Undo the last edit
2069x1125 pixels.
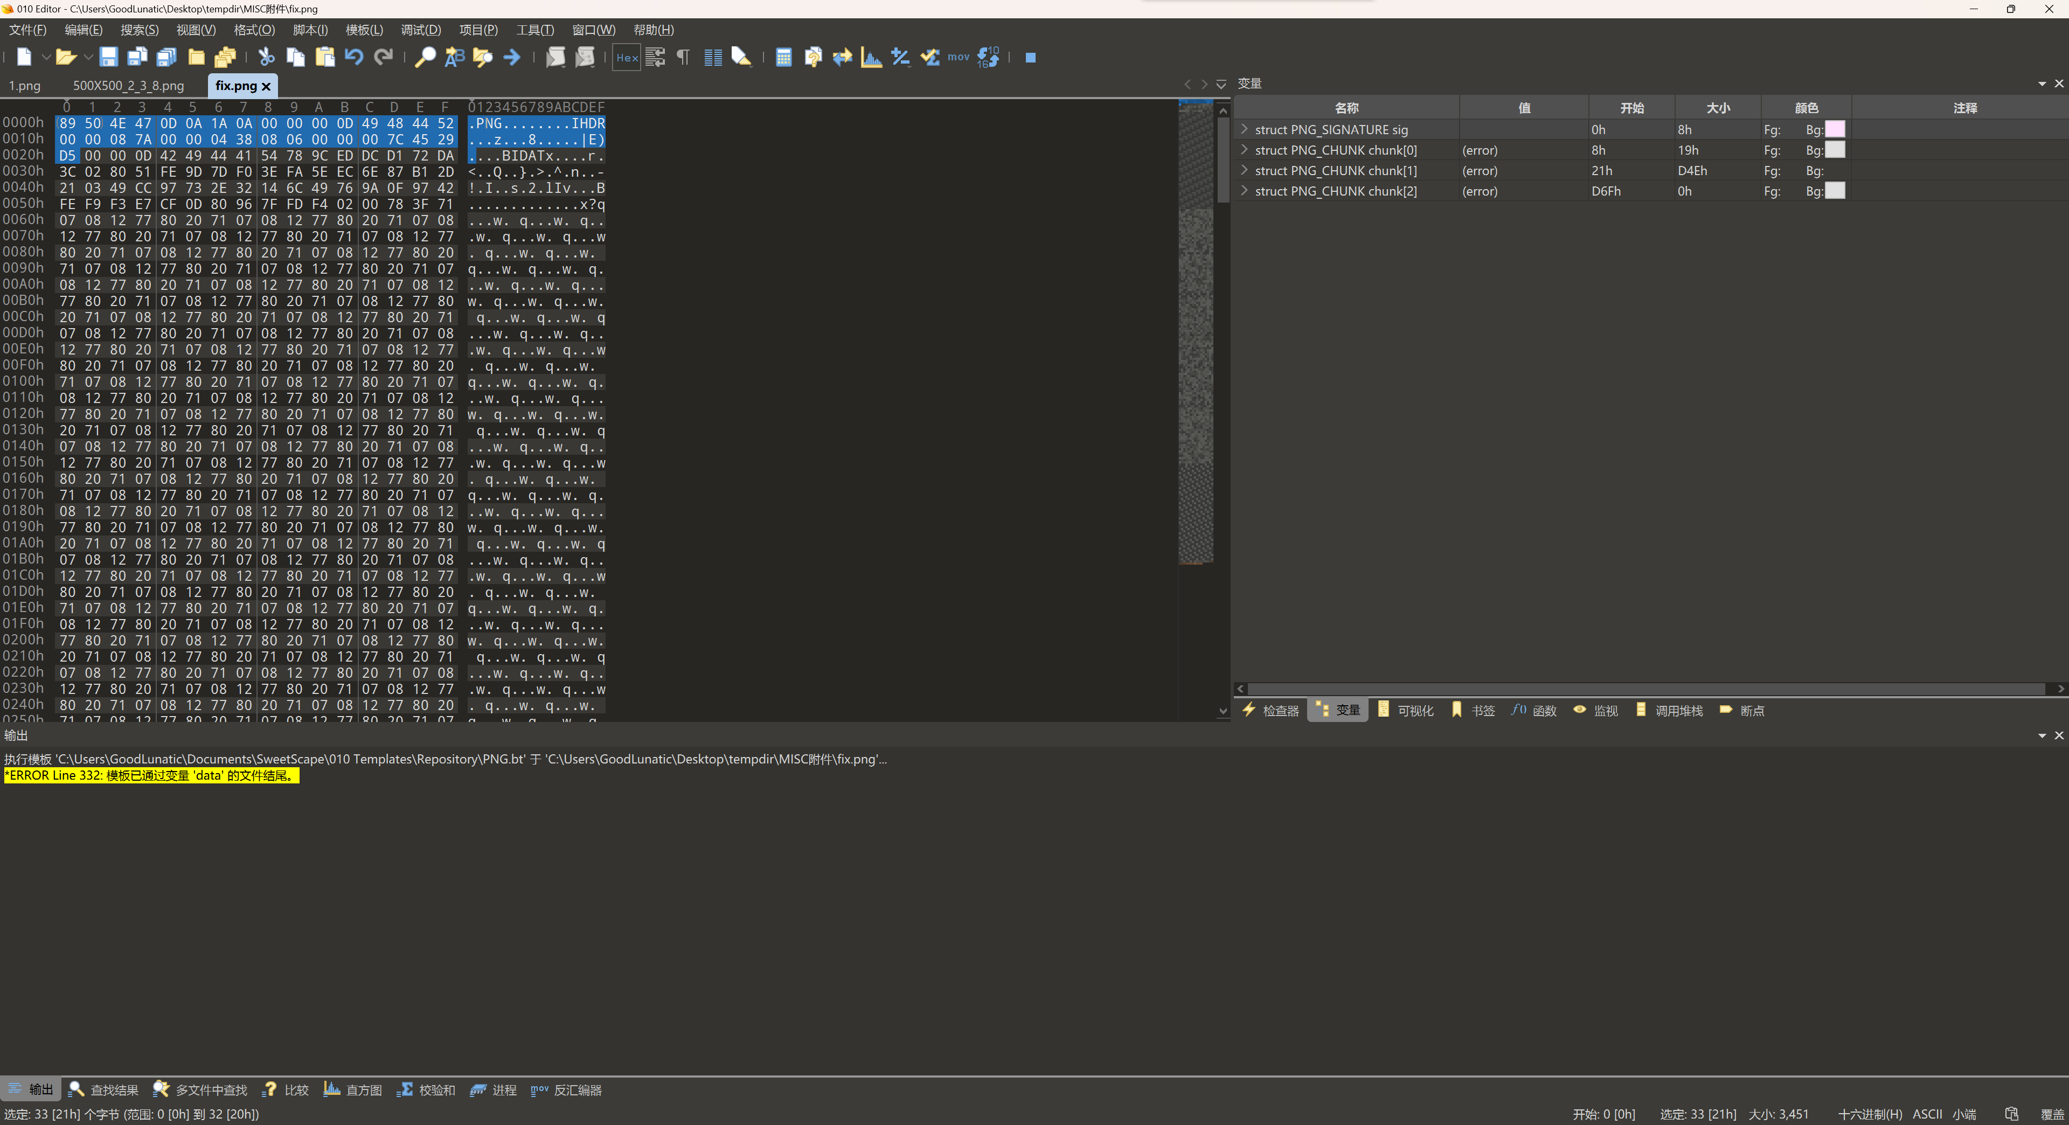tap(354, 57)
